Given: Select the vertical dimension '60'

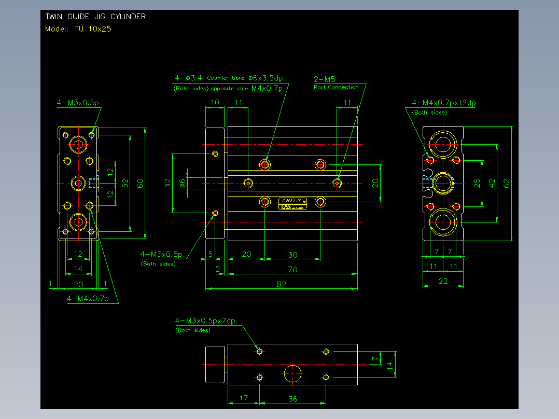Looking at the screenshot, I should [x=140, y=183].
